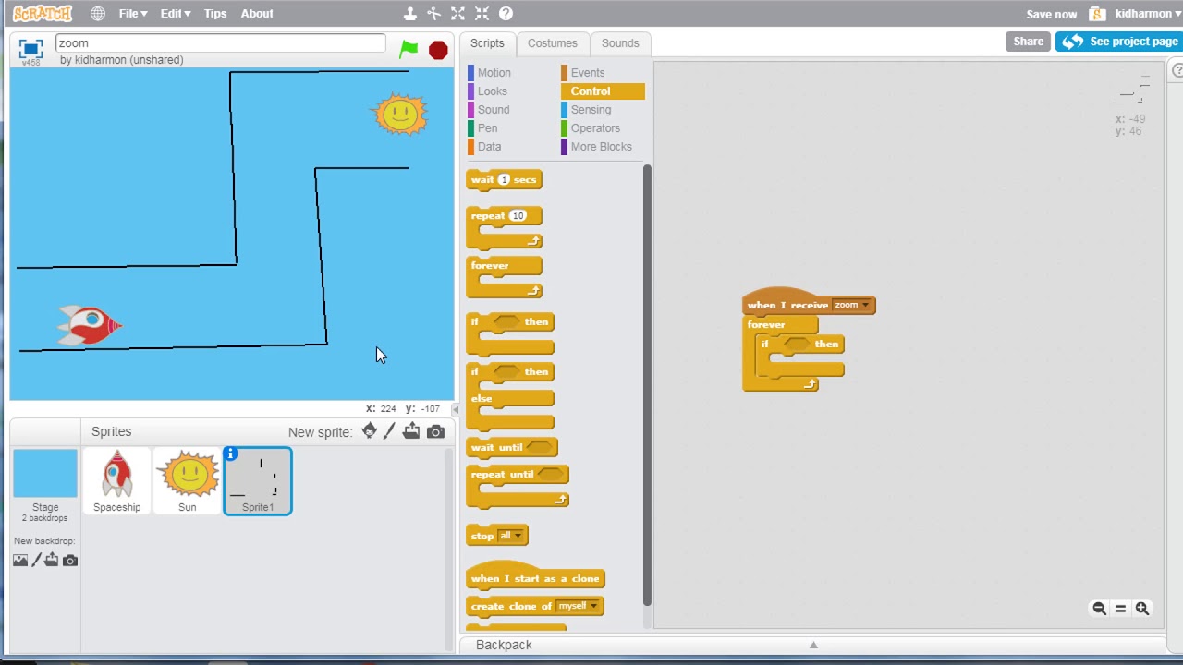New backdrop from camera icon
The image size is (1183, 665).
[x=69, y=561]
